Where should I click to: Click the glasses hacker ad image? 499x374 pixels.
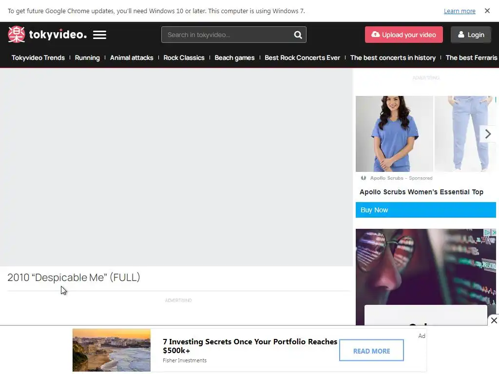(x=425, y=266)
